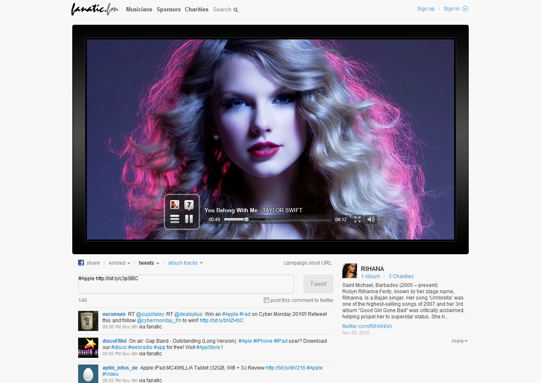541x383 pixels.
Task: Open the #IPhone hashtag in discoFMnl's tweet
Action: point(263,341)
